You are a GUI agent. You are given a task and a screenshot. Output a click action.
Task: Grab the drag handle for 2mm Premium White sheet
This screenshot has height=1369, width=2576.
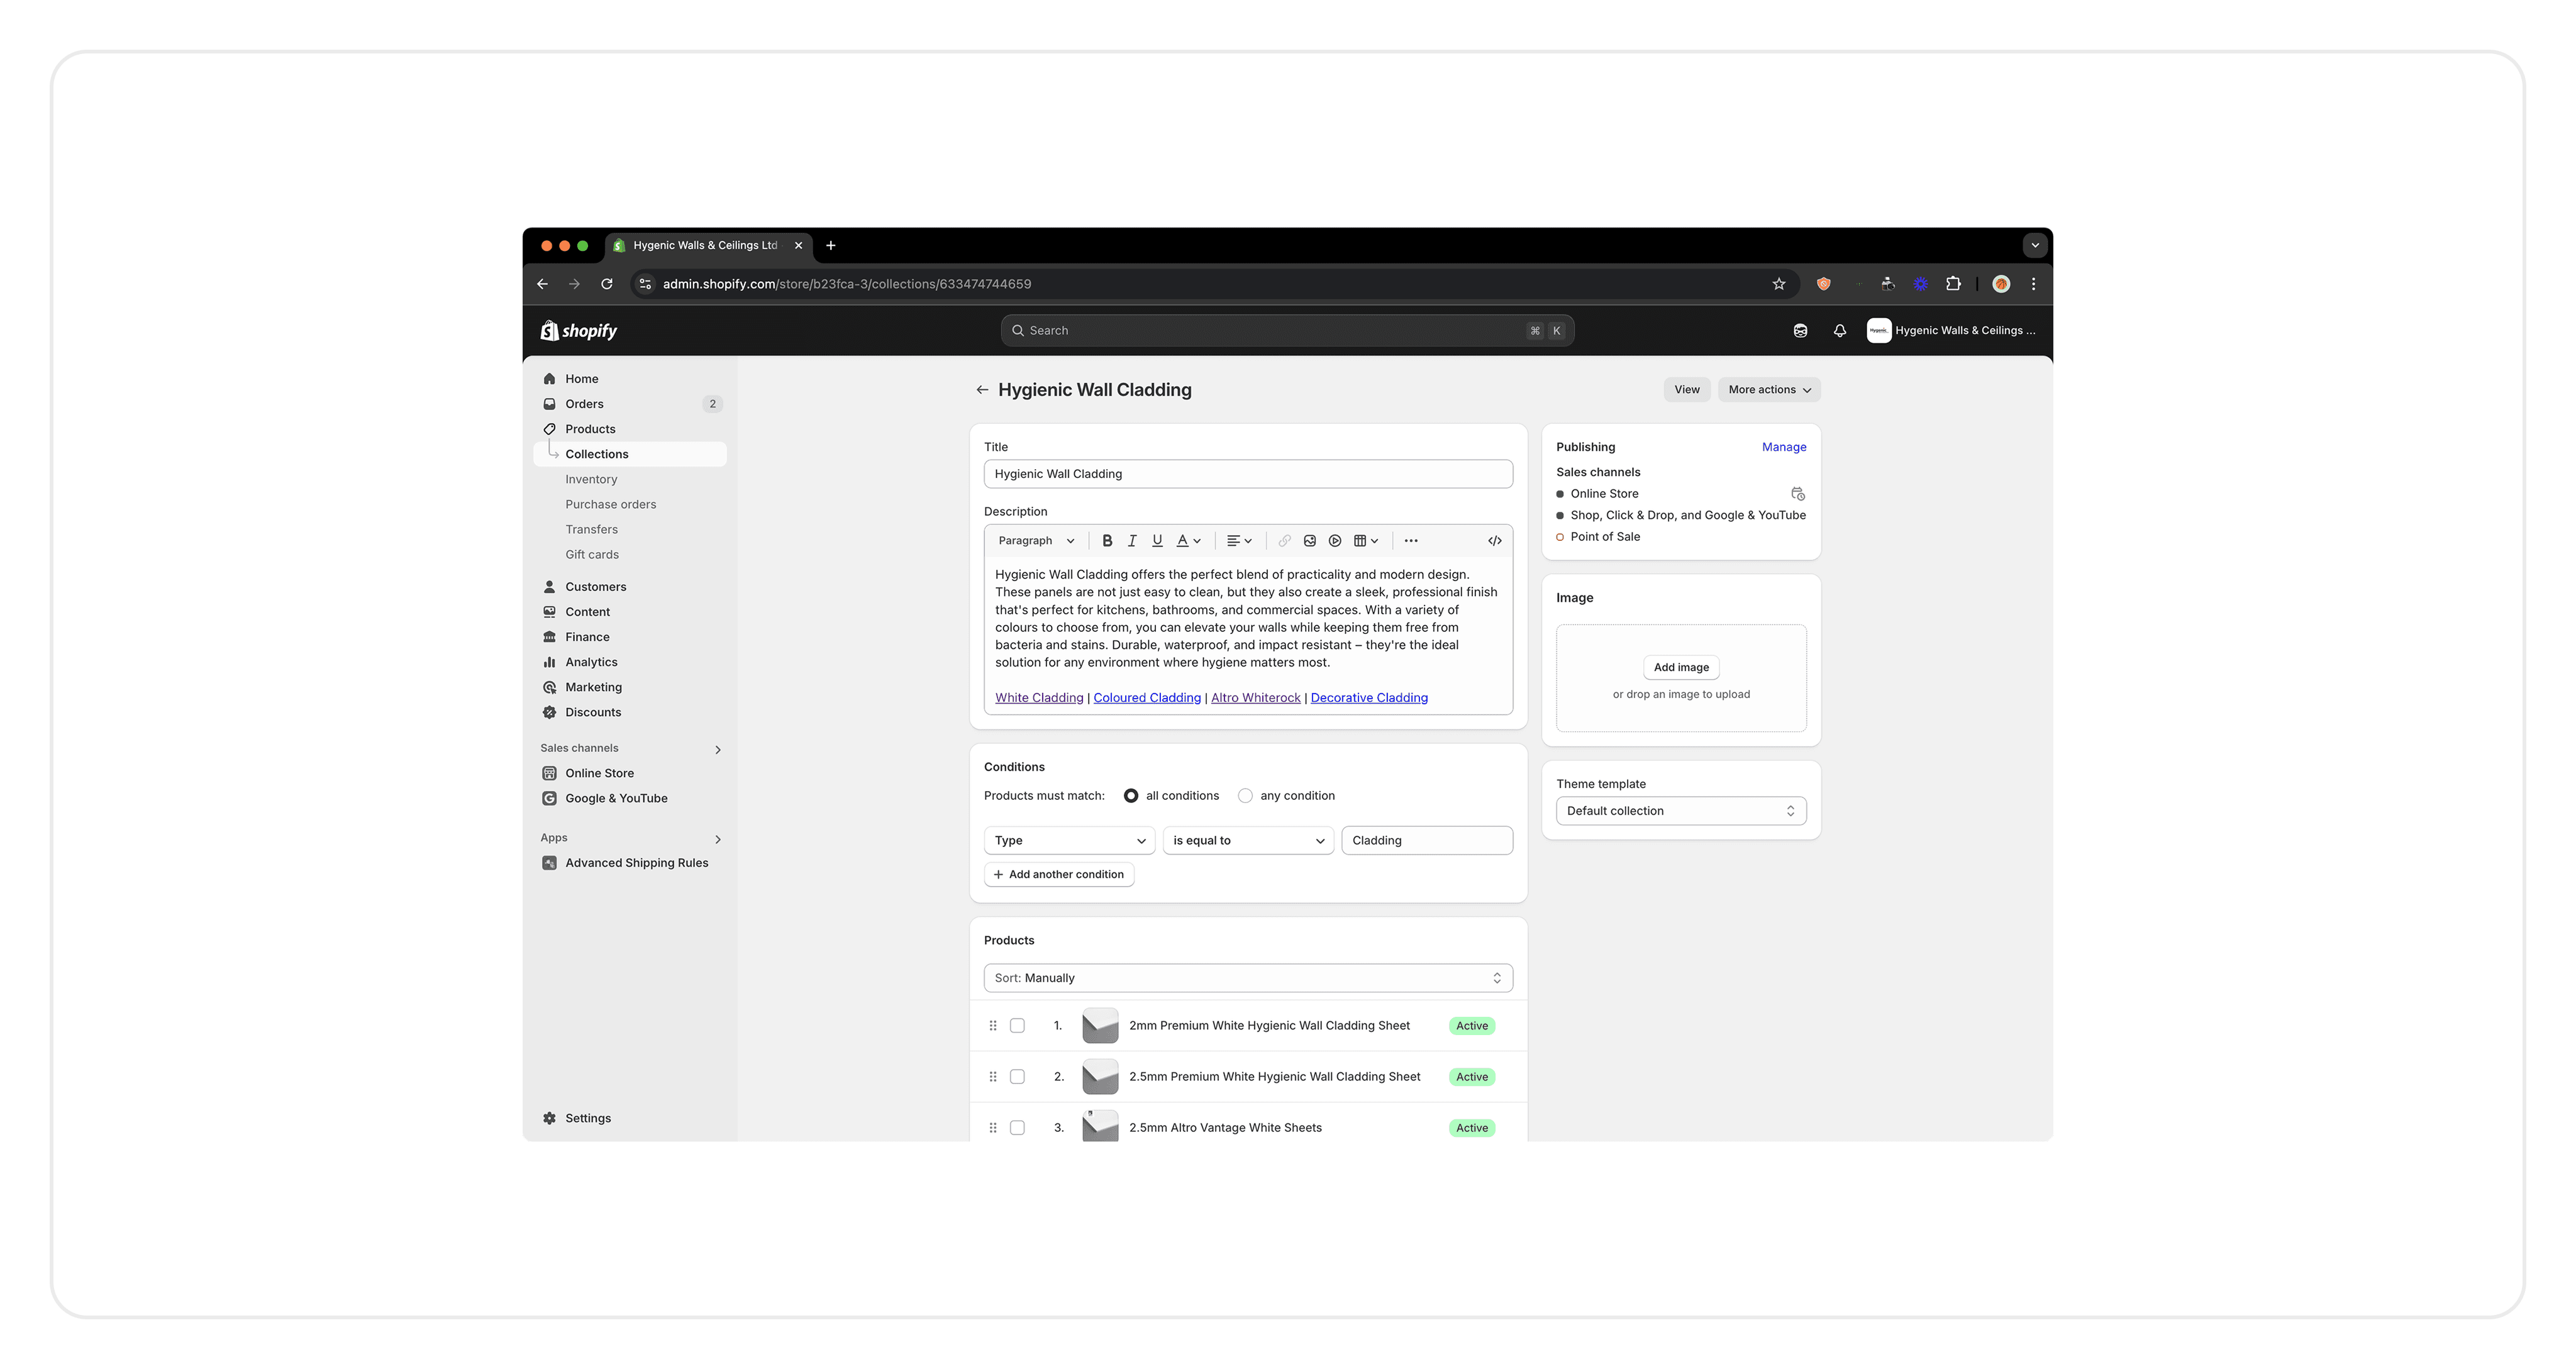(x=993, y=1026)
